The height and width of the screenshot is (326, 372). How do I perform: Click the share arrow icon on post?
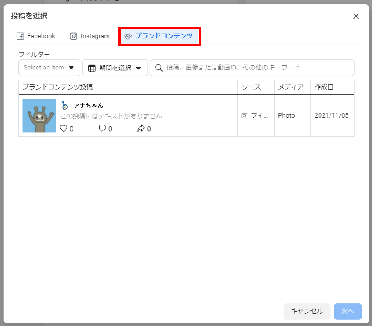pos(141,128)
